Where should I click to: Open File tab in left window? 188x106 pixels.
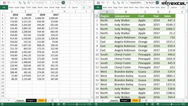tap(4, 7)
